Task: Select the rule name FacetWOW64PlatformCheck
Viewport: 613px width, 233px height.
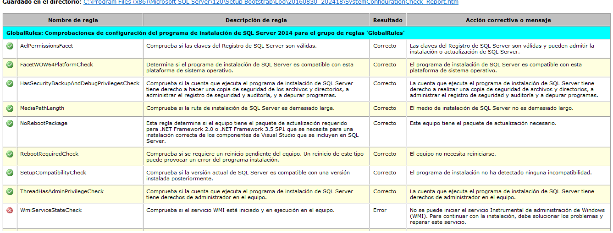Action: [56, 65]
